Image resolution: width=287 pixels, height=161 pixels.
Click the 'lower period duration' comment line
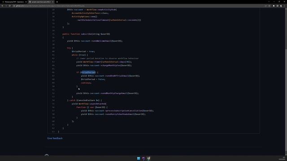(x=108, y=59)
